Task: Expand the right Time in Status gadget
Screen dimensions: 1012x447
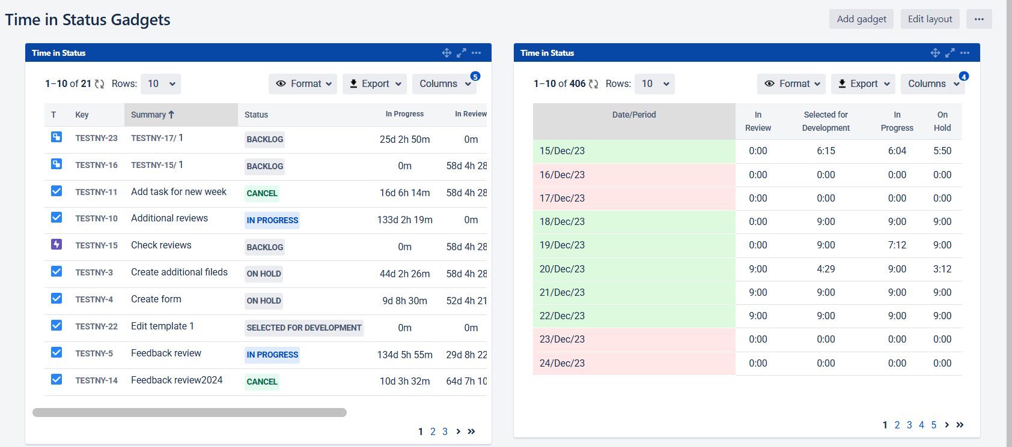Action: pos(950,53)
